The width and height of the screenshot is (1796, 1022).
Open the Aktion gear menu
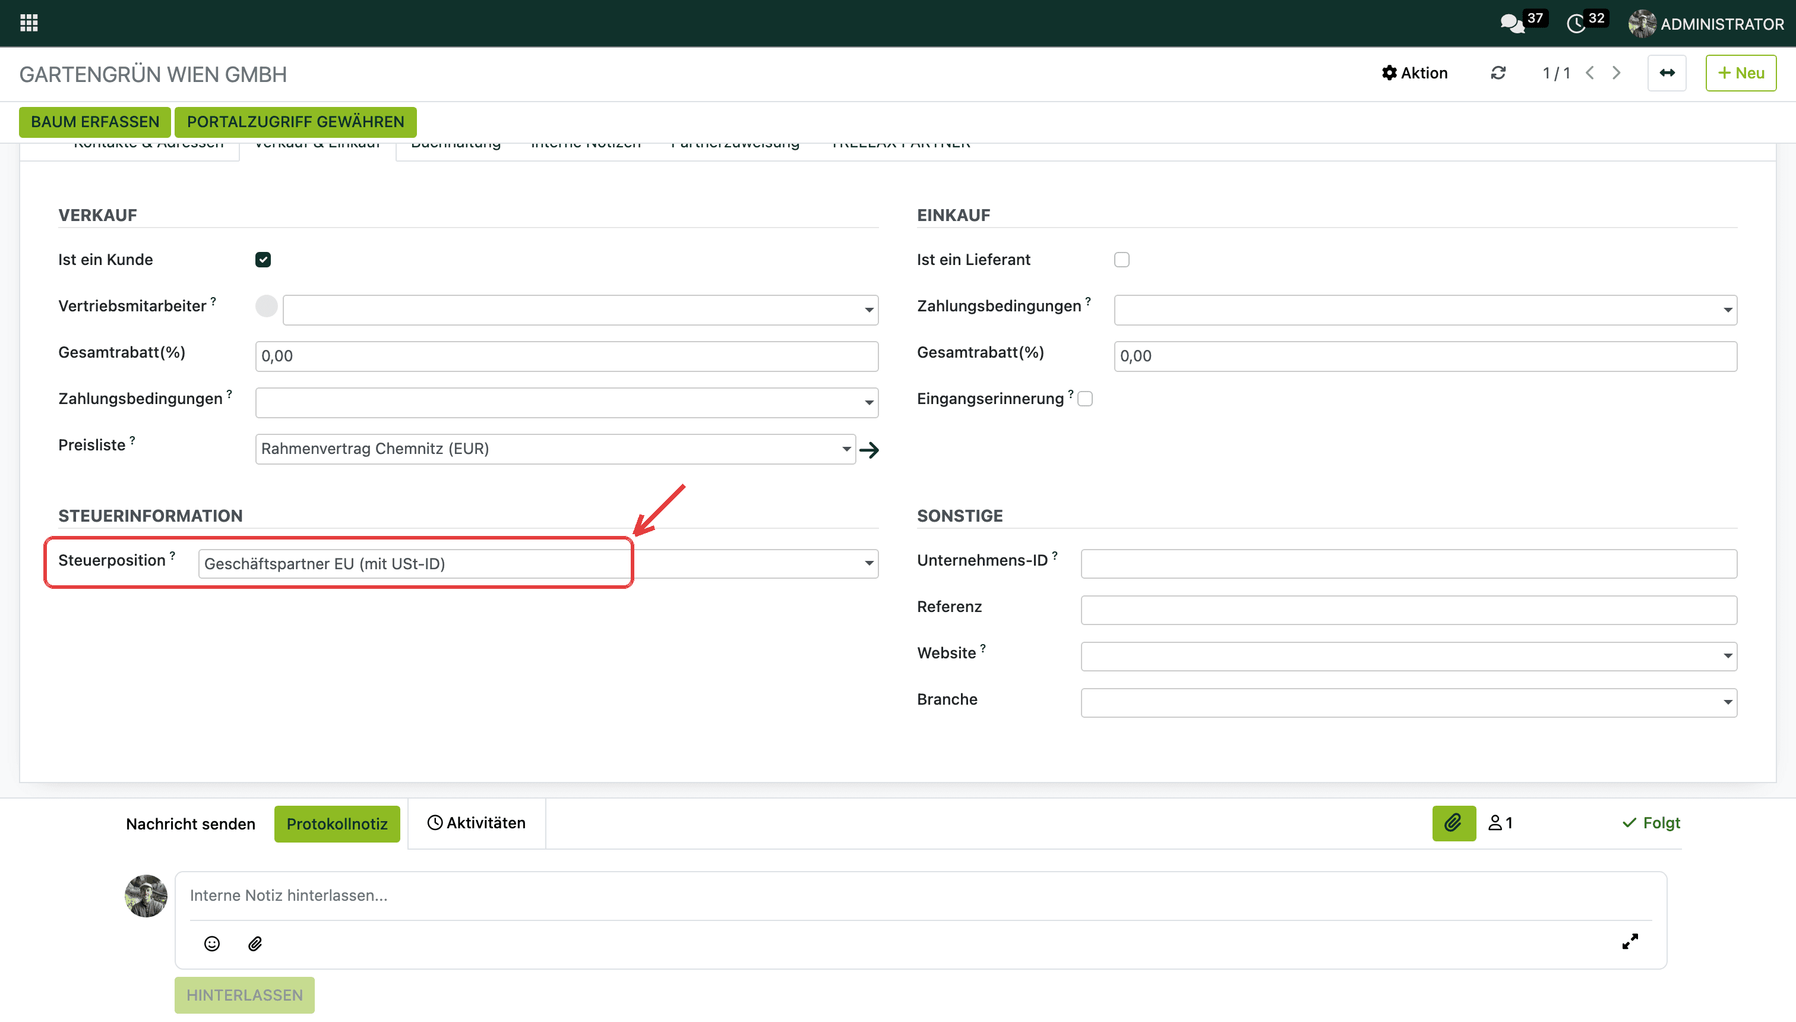pyautogui.click(x=1414, y=73)
